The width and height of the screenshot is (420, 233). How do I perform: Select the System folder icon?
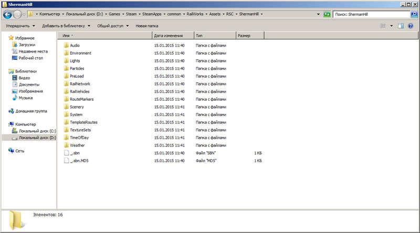point(66,114)
